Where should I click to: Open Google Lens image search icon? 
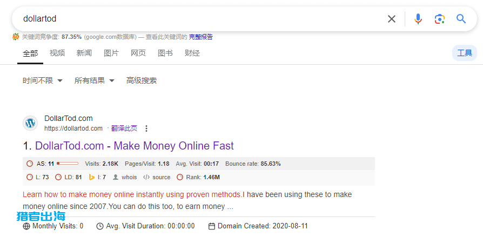tap(440, 19)
